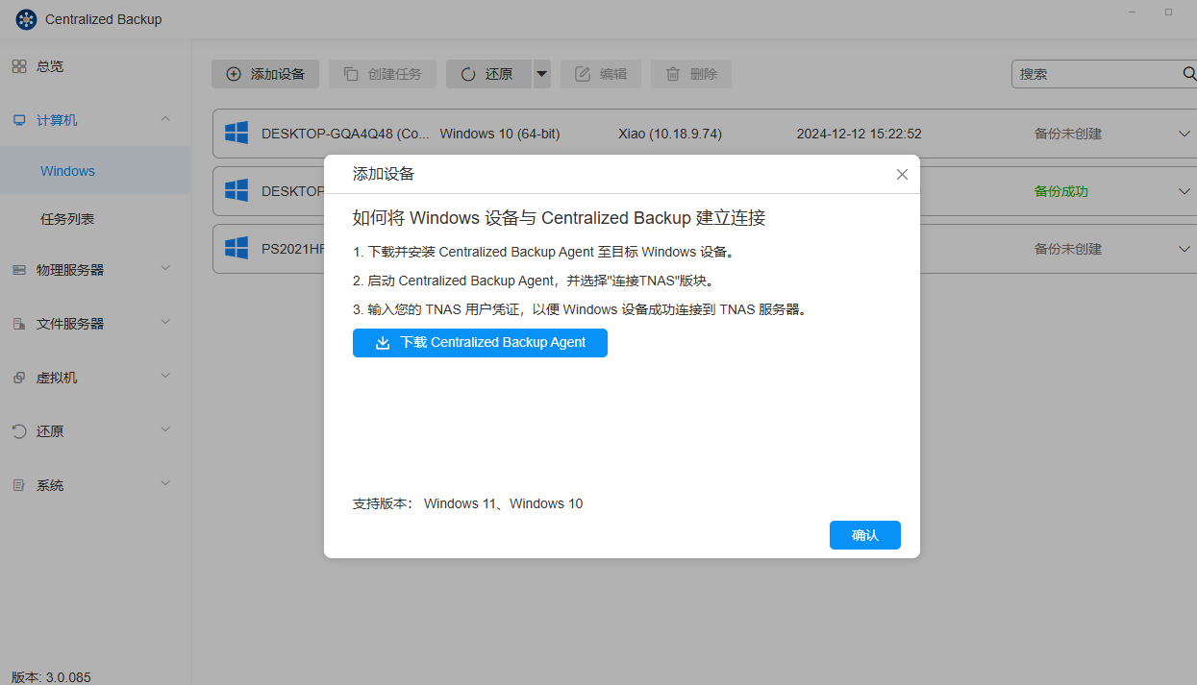Screen dimensions: 1197x685
Task: Click the 下载 Centralized Backup Agent button
Action: [x=480, y=343]
